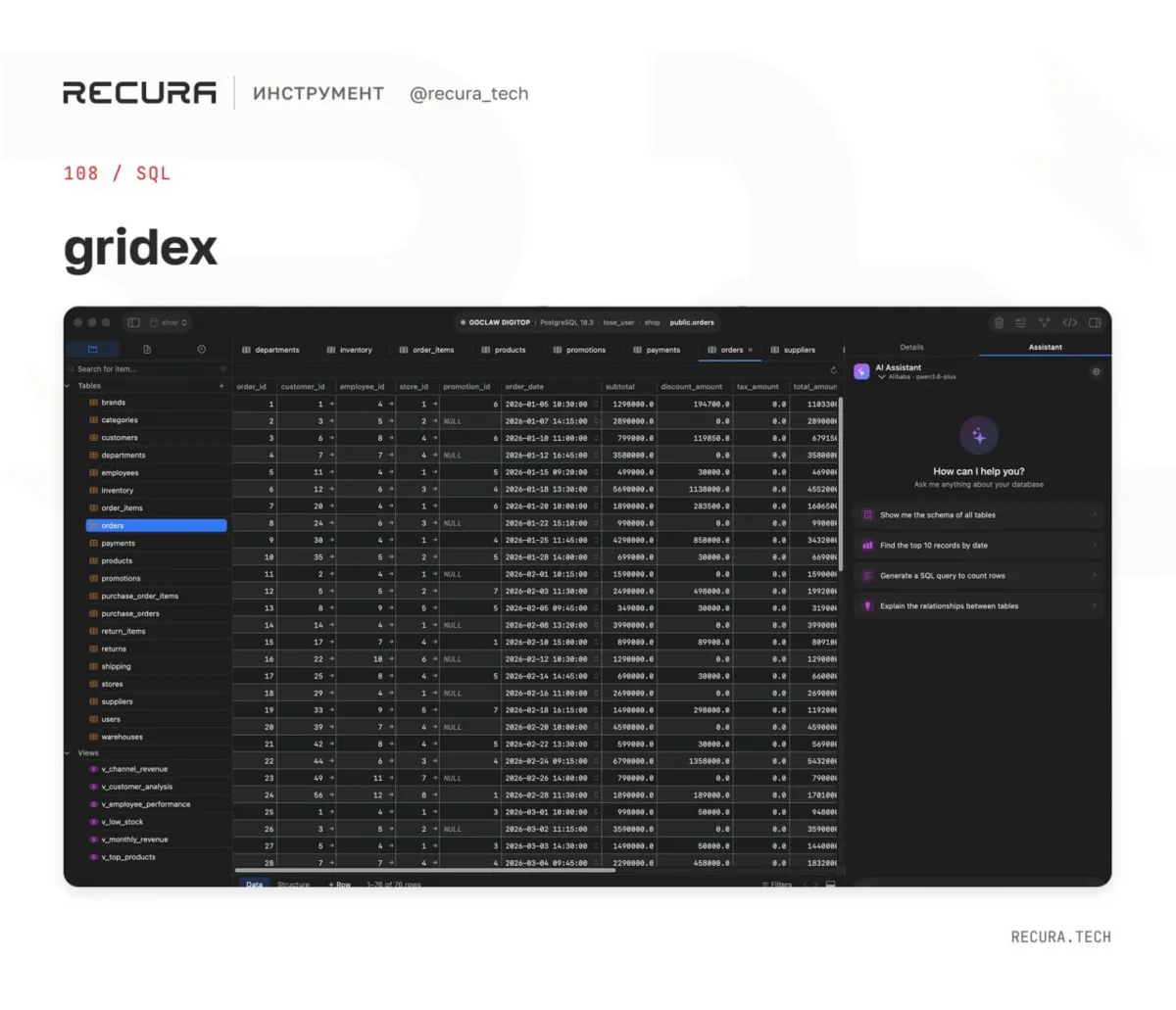This screenshot has width=1176, height=1010.
Task: Collapse the Views tree section
Action: (x=68, y=753)
